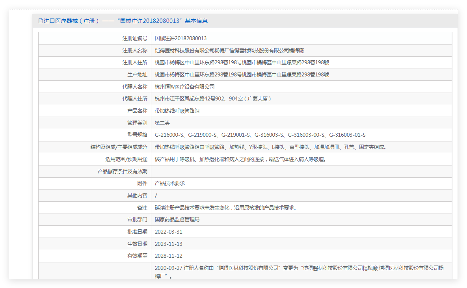Viewport: 467px width, 288px height.
Task: Open the attachment 产品技术要求
Action: (x=170, y=184)
